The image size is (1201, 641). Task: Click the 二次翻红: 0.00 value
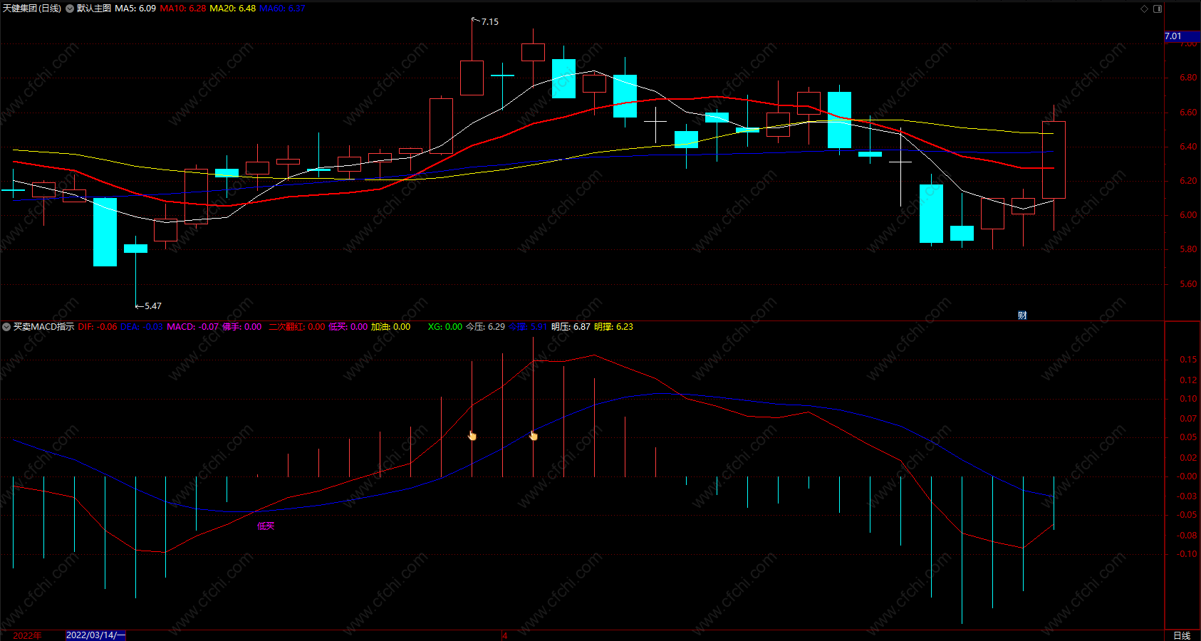pyautogui.click(x=296, y=327)
